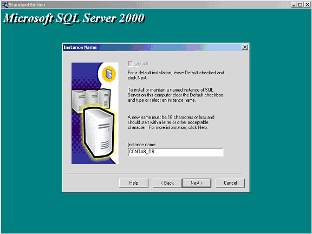Screen dimensions: 312x234
Task: Toggle the Default checkbox
Action: coord(130,64)
